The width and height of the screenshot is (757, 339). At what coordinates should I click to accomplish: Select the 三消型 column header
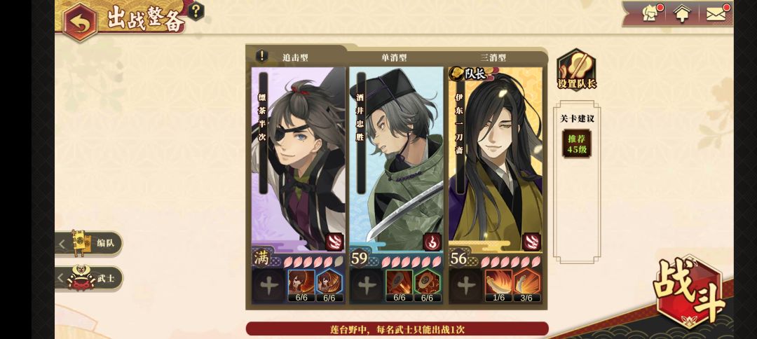point(493,57)
